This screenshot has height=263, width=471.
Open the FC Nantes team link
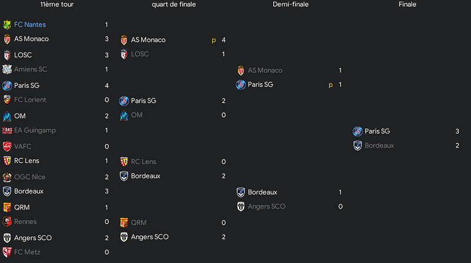[x=30, y=25]
